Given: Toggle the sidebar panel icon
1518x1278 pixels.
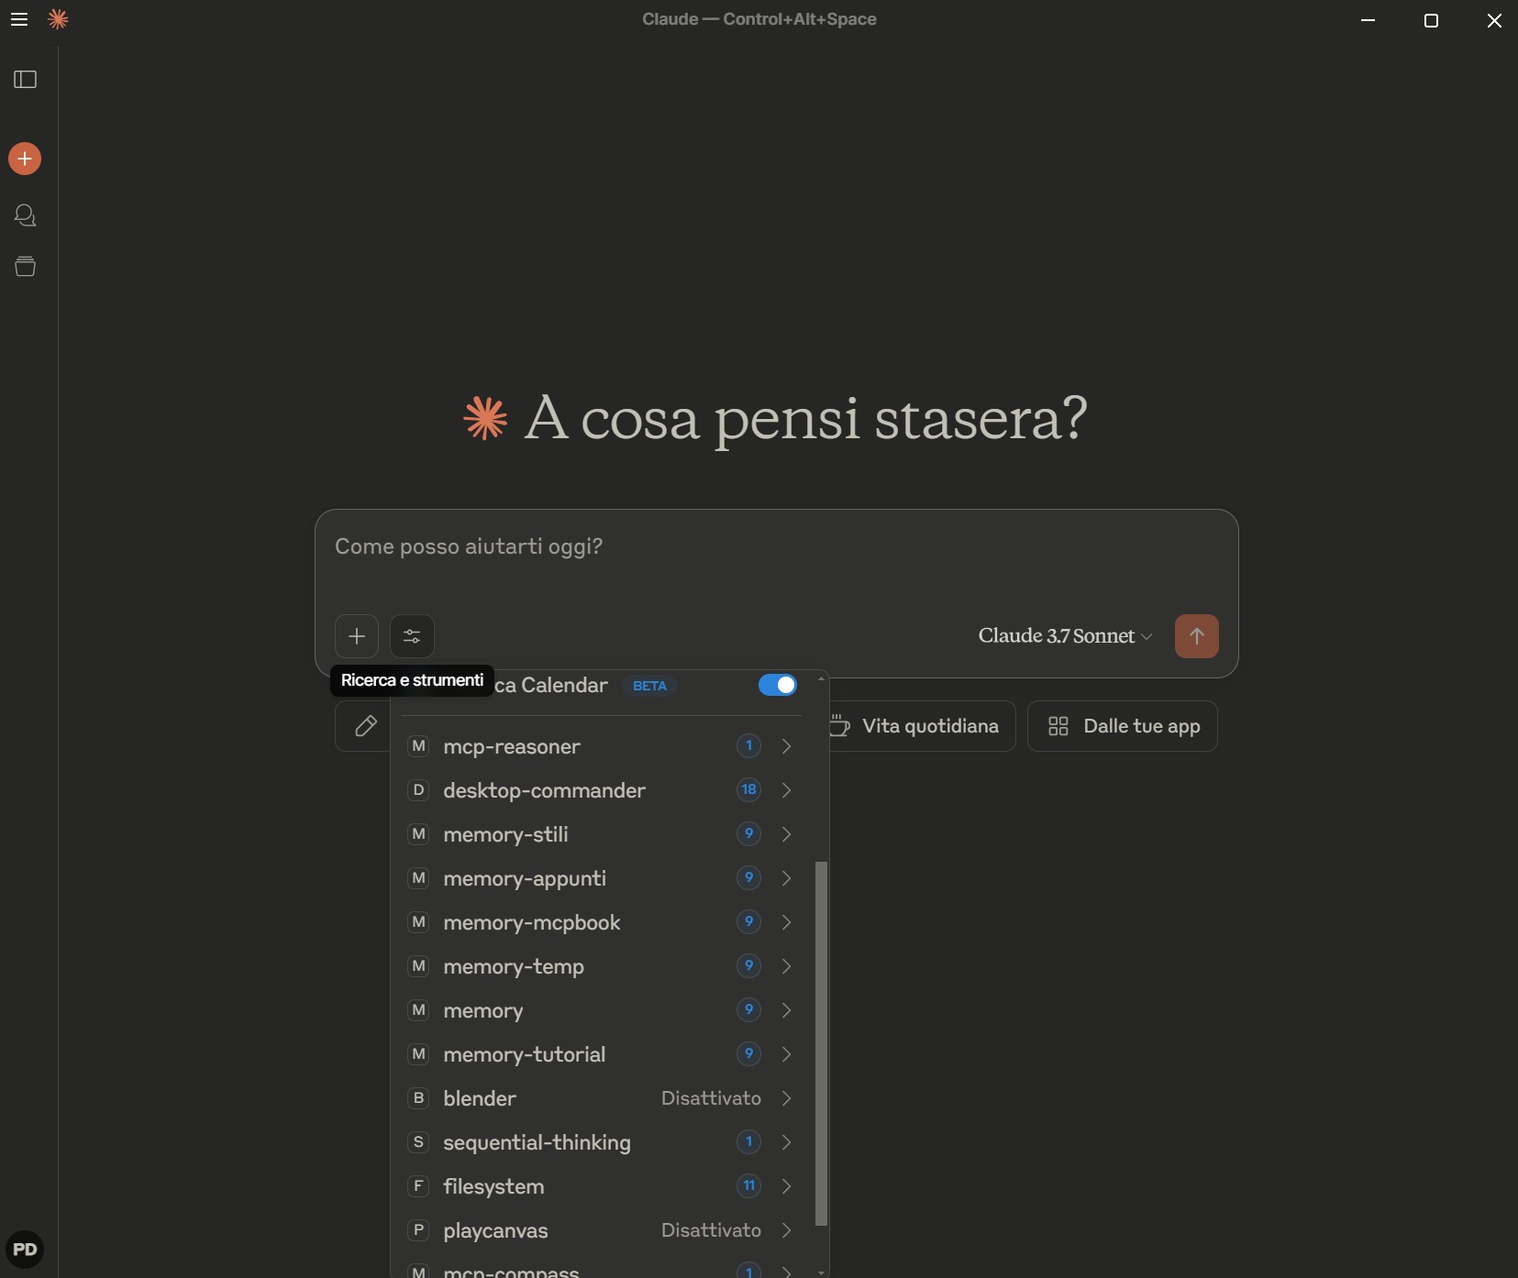Looking at the screenshot, I should pos(26,80).
